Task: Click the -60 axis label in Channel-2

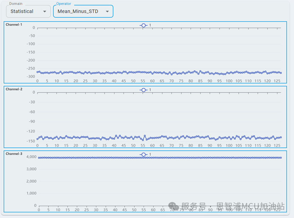Action: [x=32, y=112]
